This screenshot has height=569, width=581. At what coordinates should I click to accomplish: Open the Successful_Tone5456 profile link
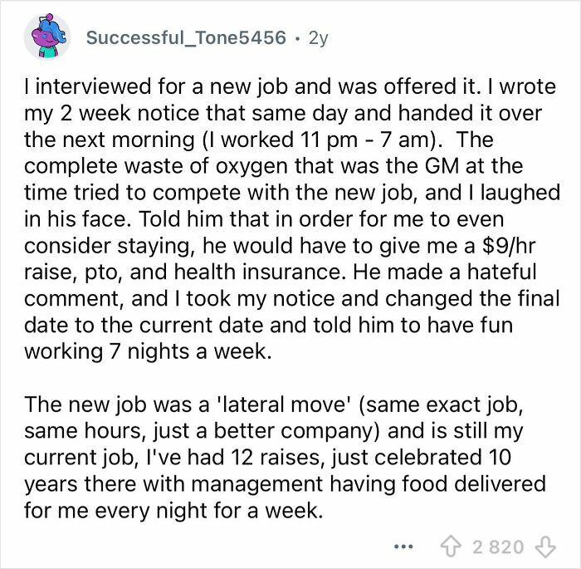click(x=186, y=38)
